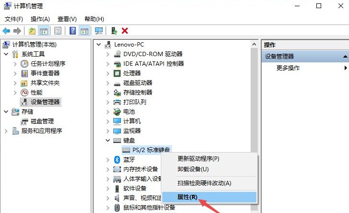Viewport: 349px width, 213px height.
Task: Expand the 存储控制器 category
Action: coord(108,93)
